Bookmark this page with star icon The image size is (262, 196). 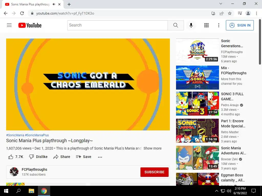click(230, 13)
